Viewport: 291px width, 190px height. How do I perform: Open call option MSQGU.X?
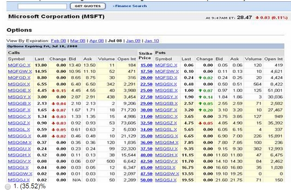(x=19, y=149)
